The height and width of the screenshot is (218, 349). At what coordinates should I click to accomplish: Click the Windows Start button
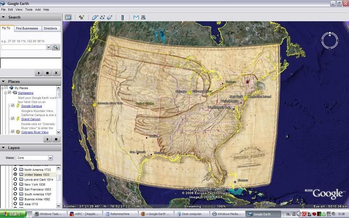[13, 214]
